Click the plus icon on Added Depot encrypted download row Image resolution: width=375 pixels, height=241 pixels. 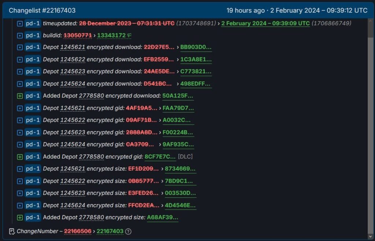[20, 96]
